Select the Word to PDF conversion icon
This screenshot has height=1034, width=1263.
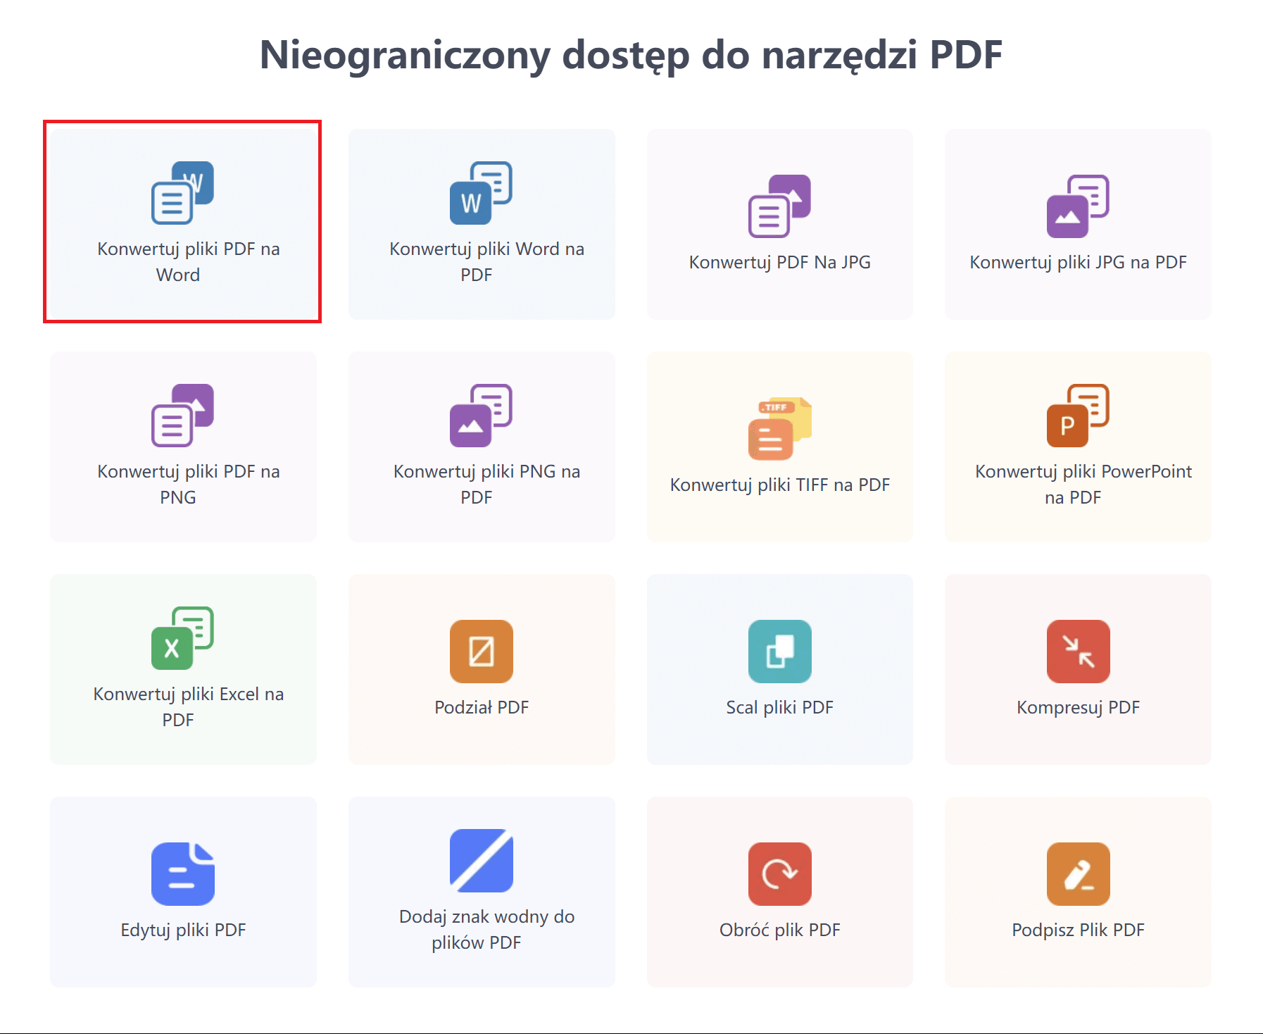click(481, 190)
